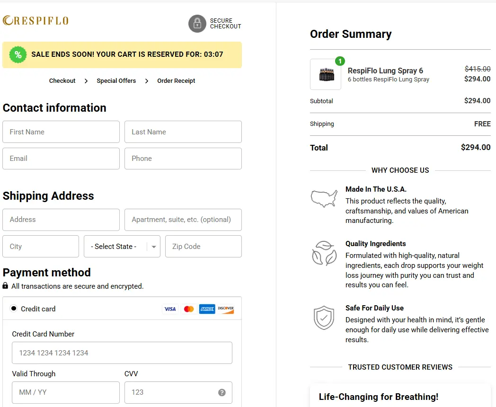Focus the Apartment, suite optional field
This screenshot has height=407, width=496.
[183, 220]
